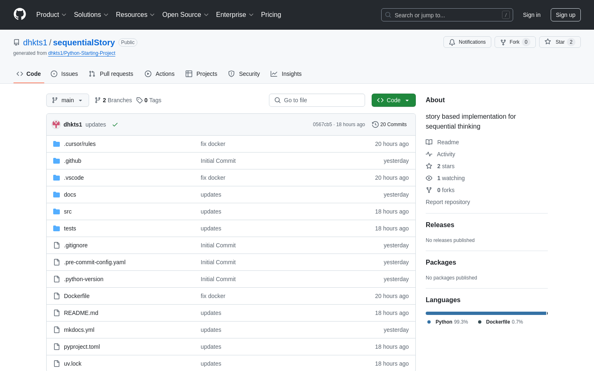Screen dimensions: 594x371
Task: Open the Product menu dropdown
Action: point(51,15)
